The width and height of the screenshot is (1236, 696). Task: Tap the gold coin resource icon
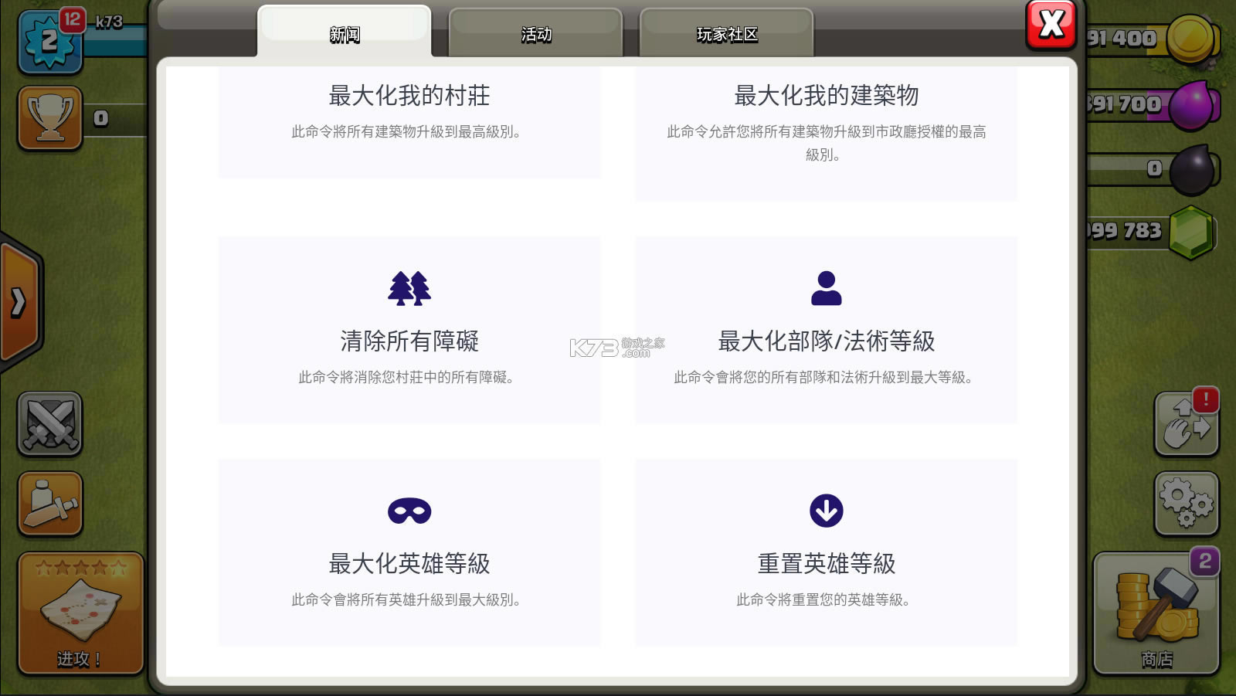pyautogui.click(x=1191, y=39)
